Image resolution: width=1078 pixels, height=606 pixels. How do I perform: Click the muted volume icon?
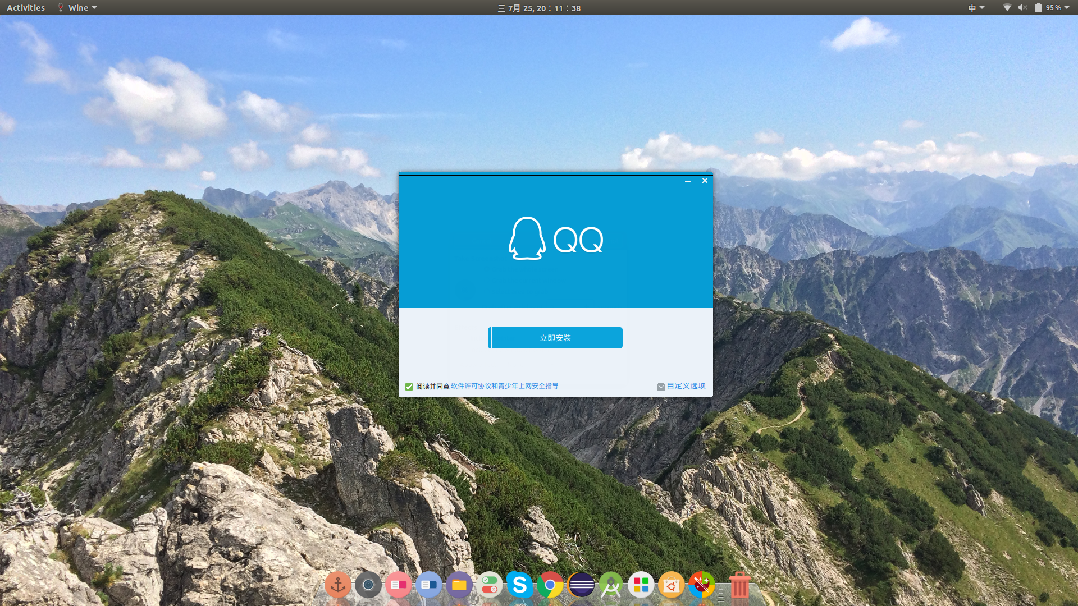(x=1022, y=8)
